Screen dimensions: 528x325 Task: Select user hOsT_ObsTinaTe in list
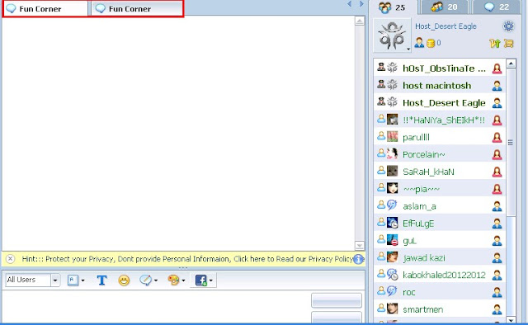(x=440, y=68)
